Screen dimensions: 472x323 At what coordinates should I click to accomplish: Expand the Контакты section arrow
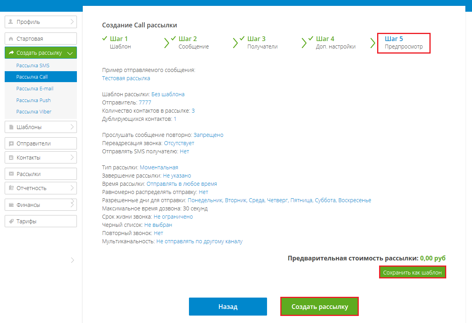[72, 157]
